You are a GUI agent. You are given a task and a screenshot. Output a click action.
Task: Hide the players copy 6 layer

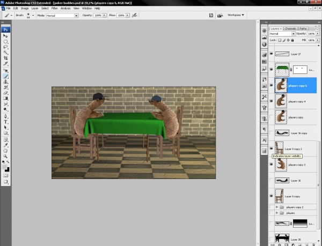tap(271, 85)
